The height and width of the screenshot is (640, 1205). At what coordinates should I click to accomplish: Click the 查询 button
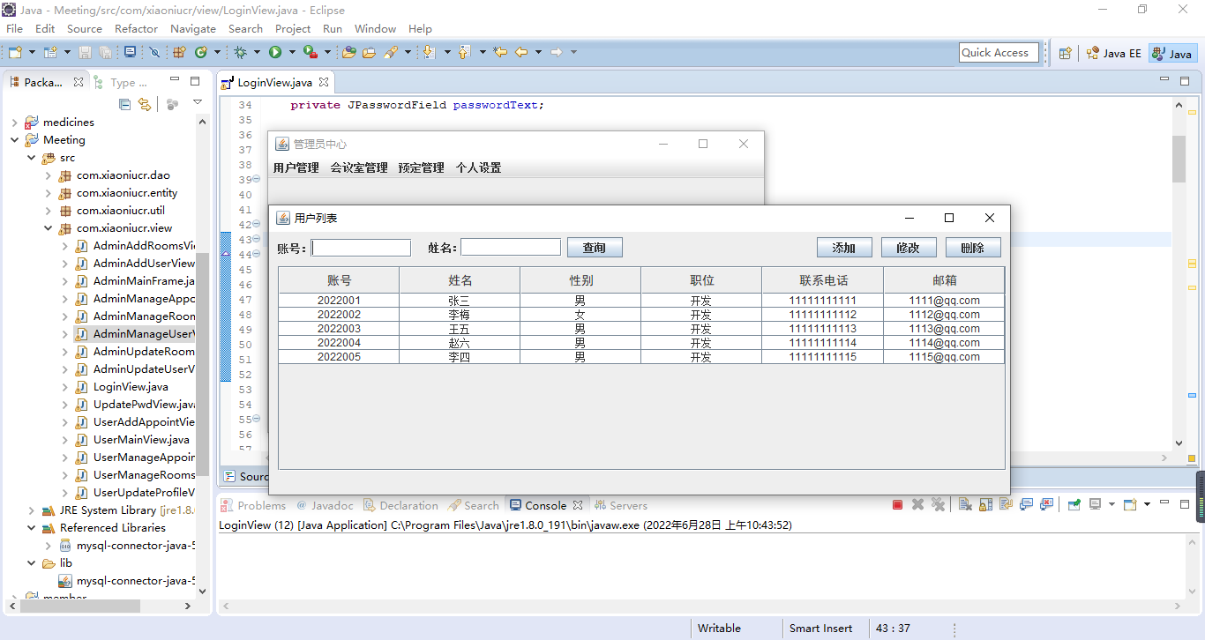click(595, 248)
